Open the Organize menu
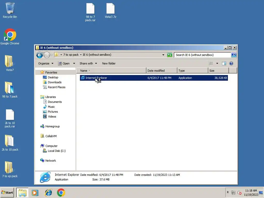Viewport: 264px width, 198px height. (46, 63)
